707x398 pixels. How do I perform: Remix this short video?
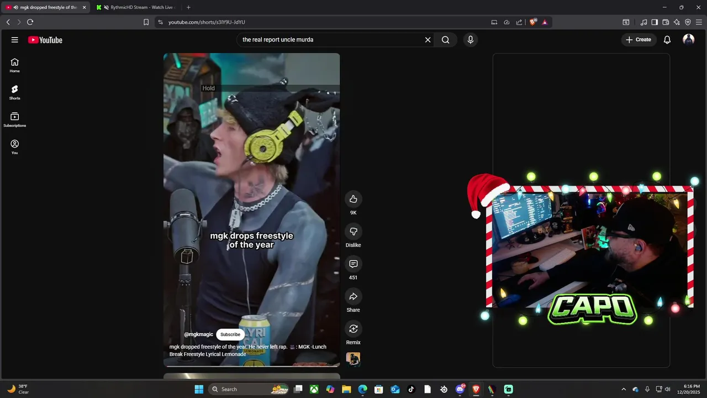(x=353, y=329)
